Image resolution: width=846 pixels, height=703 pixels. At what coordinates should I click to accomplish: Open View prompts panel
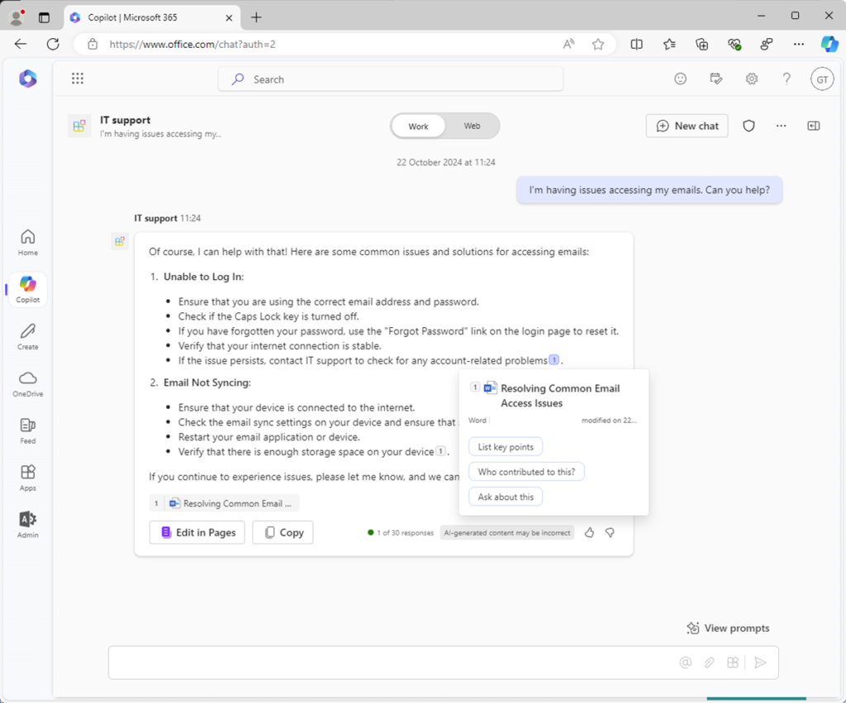pyautogui.click(x=728, y=628)
